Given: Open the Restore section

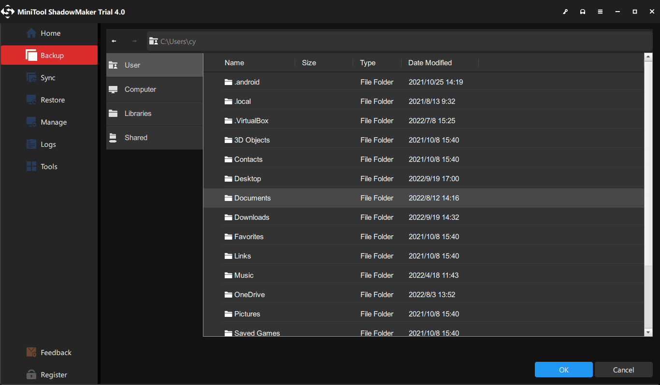Looking at the screenshot, I should coord(31,100).
